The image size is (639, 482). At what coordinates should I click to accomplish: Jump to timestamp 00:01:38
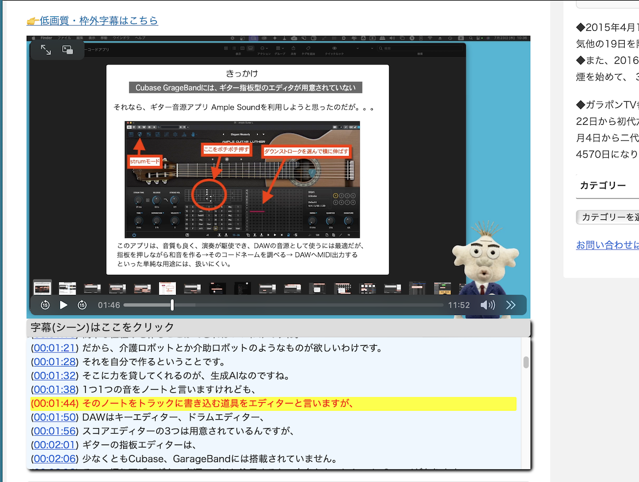54,390
